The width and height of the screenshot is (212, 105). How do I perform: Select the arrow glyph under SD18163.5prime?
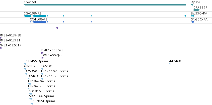[x=31, y=94]
